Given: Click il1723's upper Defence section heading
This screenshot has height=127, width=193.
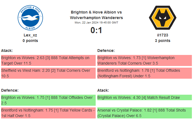Looking at the screenshot, I should (x=106, y=51).
